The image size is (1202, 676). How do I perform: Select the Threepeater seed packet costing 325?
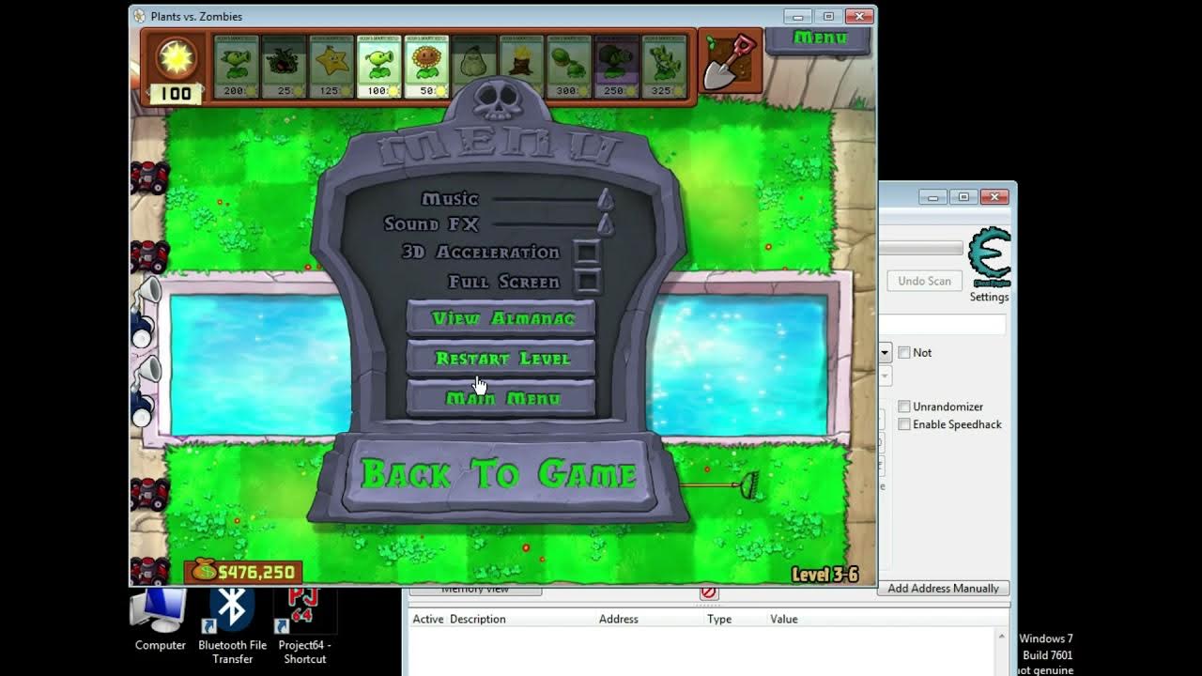(664, 67)
